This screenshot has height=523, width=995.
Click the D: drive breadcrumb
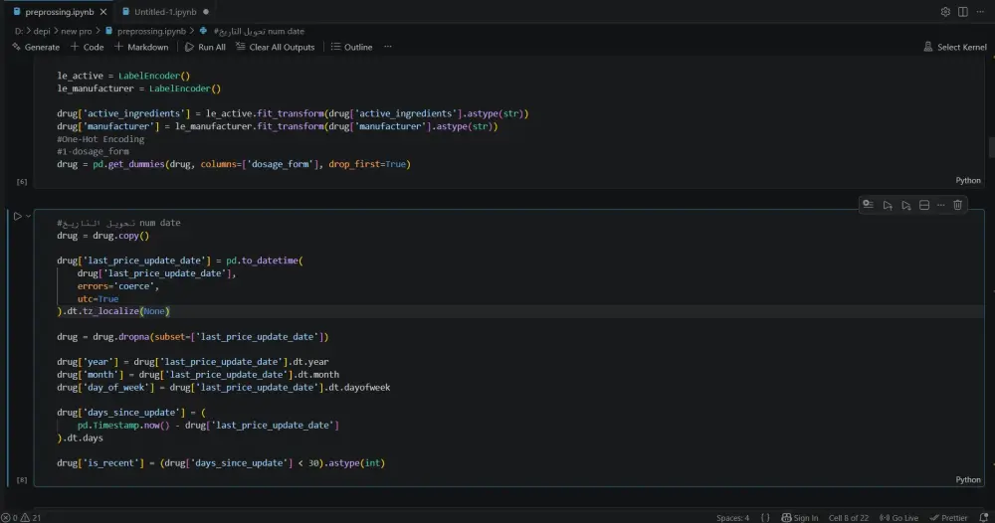pos(19,31)
